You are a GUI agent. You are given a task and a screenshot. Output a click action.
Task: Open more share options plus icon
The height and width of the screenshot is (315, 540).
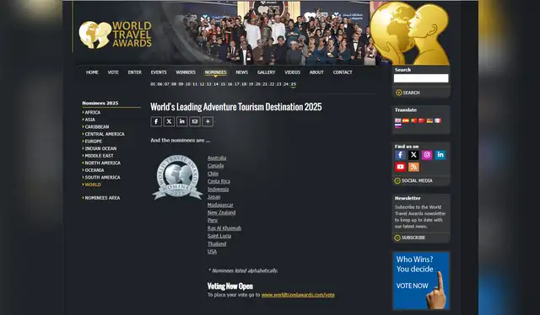point(208,121)
